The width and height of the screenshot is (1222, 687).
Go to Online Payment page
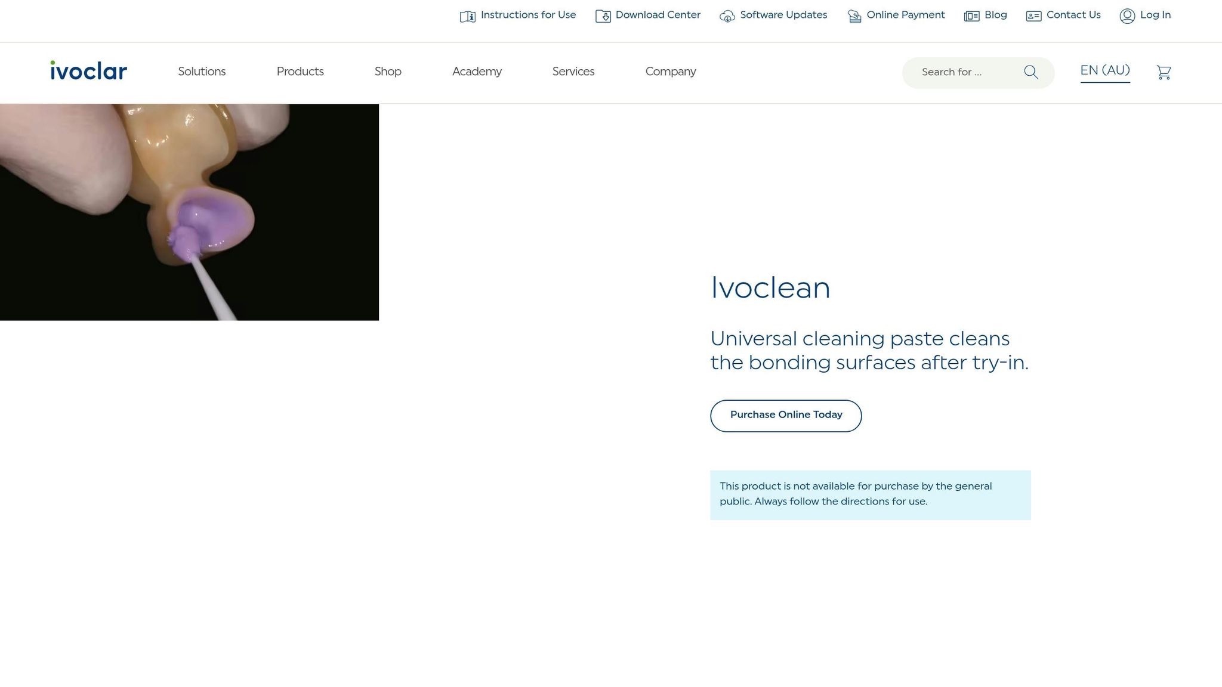tap(906, 15)
